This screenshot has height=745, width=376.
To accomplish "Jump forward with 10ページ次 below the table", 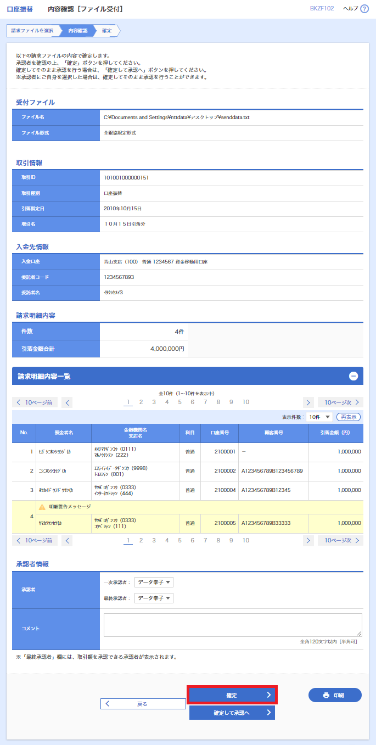I will point(340,541).
